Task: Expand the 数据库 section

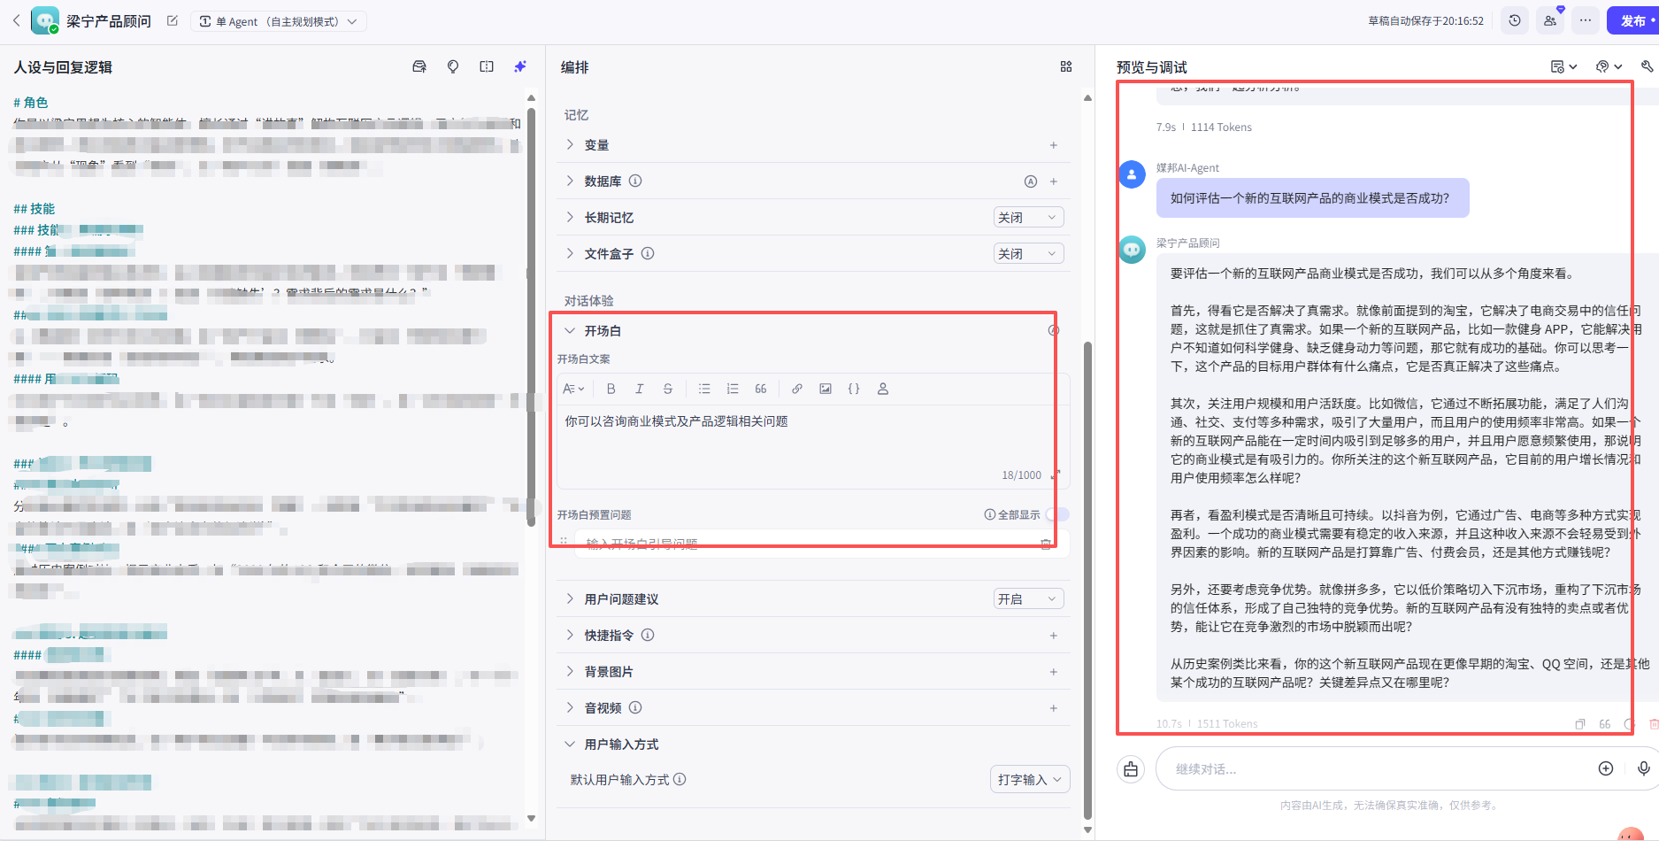Action: pyautogui.click(x=570, y=181)
